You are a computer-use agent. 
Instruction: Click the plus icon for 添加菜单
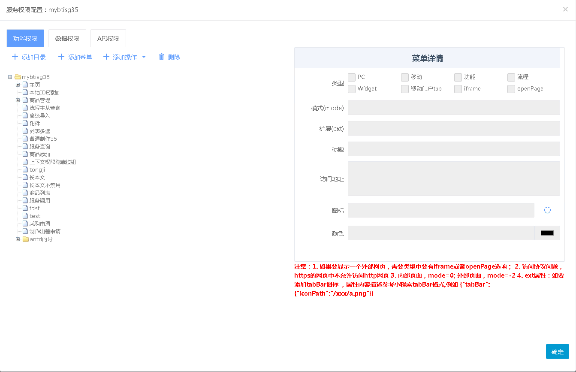coord(61,57)
